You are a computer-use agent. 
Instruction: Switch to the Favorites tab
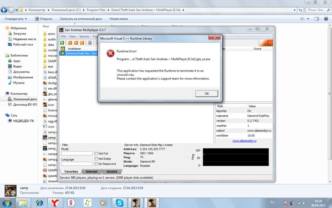71,171
